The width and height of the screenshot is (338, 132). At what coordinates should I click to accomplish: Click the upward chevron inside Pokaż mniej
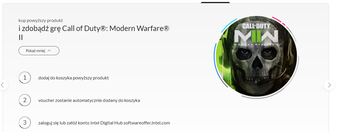pyautogui.click(x=49, y=51)
